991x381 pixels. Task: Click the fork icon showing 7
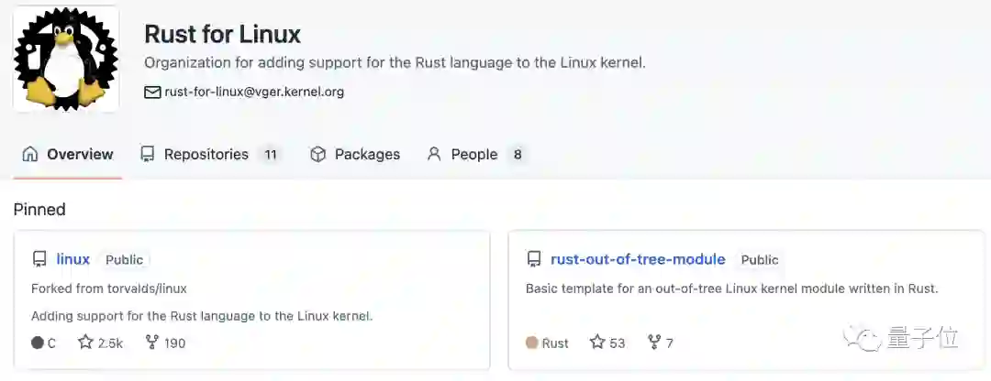point(654,343)
